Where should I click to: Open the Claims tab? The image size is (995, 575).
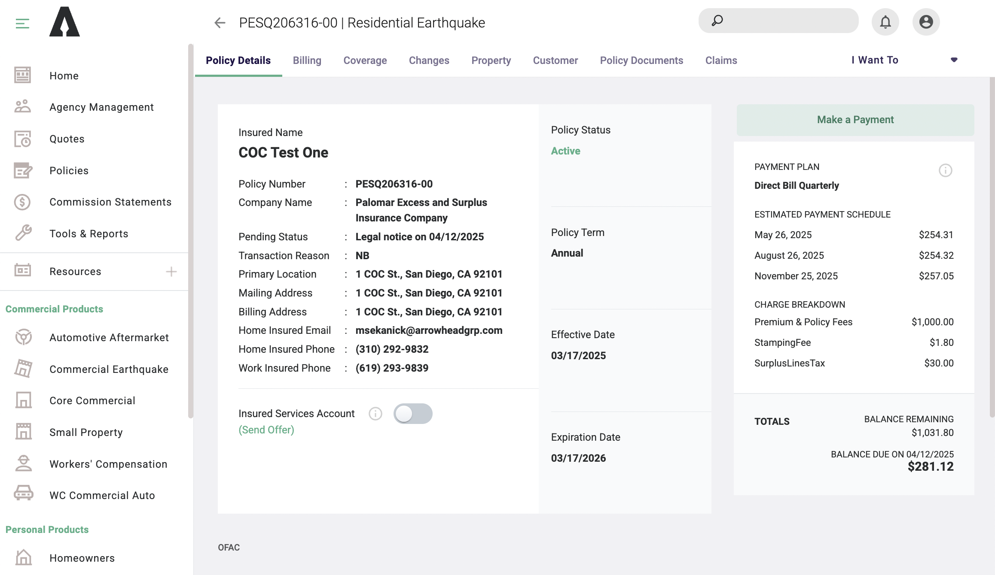721,60
